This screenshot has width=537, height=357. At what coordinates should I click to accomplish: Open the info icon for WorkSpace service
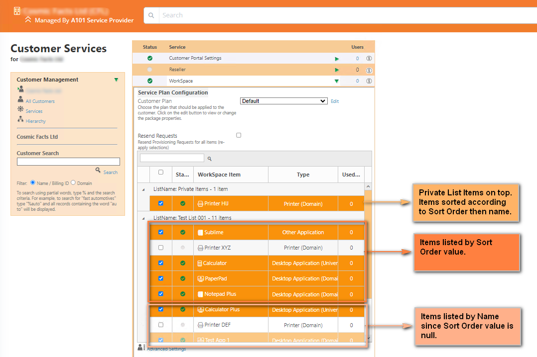(x=368, y=81)
